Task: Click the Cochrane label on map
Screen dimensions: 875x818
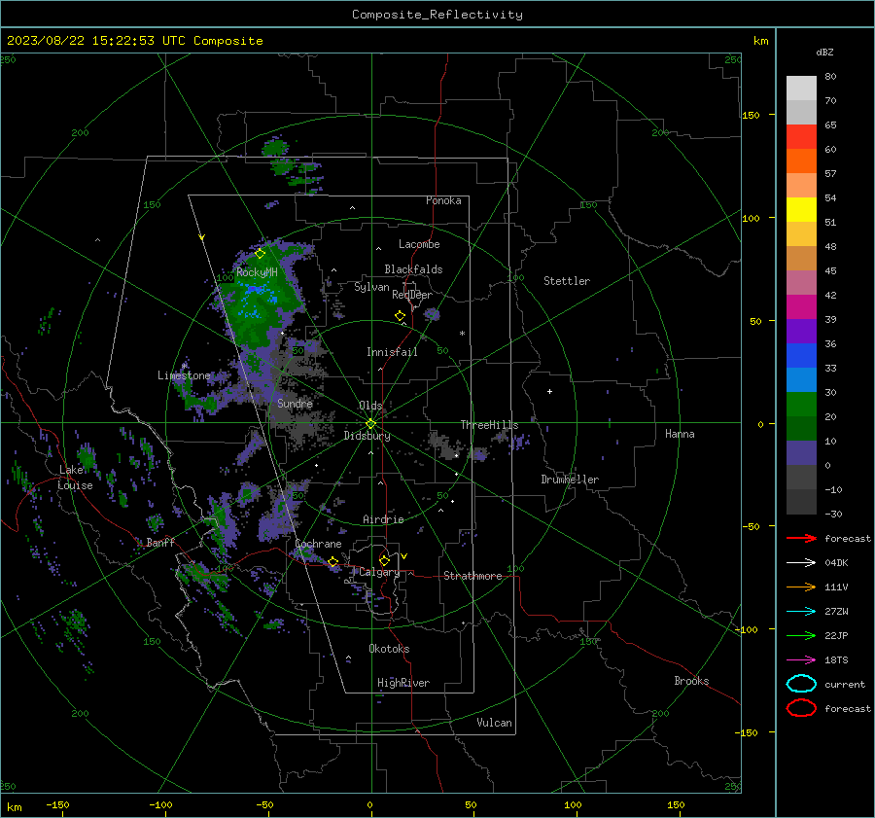Action: point(318,544)
